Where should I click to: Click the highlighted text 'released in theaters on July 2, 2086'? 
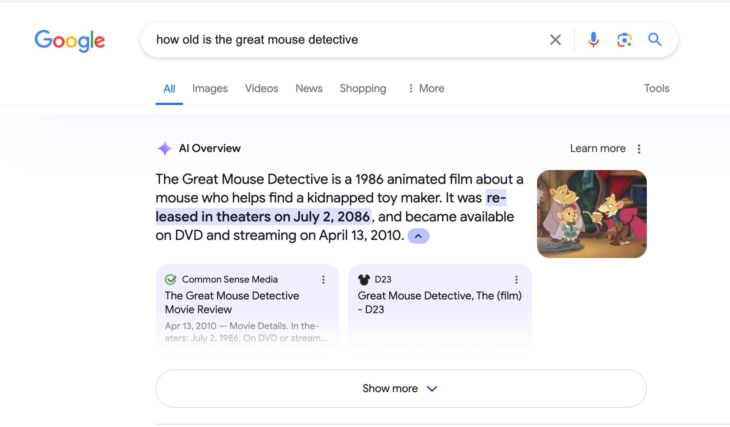click(263, 217)
